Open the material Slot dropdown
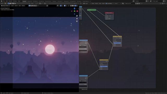167x94 pixels. (118, 3)
